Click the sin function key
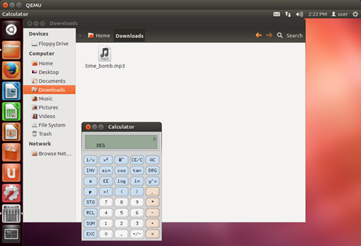This screenshot has height=246, width=361. click(106, 171)
